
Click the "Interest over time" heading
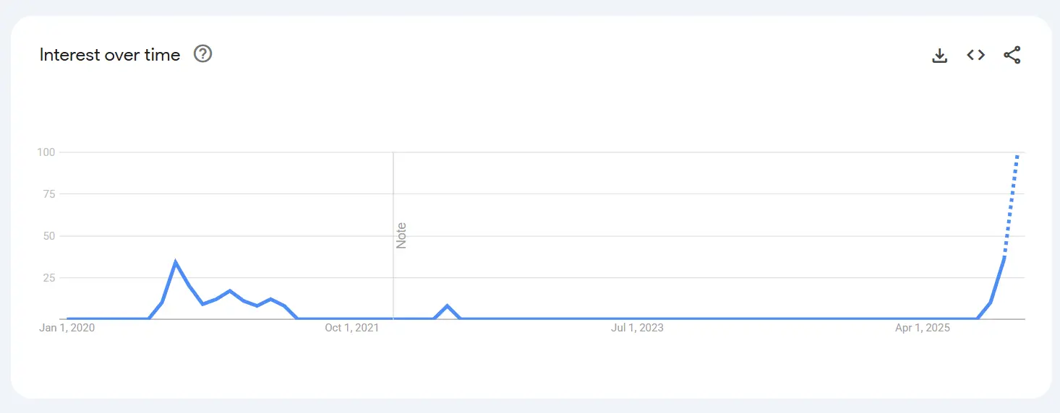point(110,55)
